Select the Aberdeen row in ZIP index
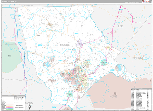 [139, 100]
